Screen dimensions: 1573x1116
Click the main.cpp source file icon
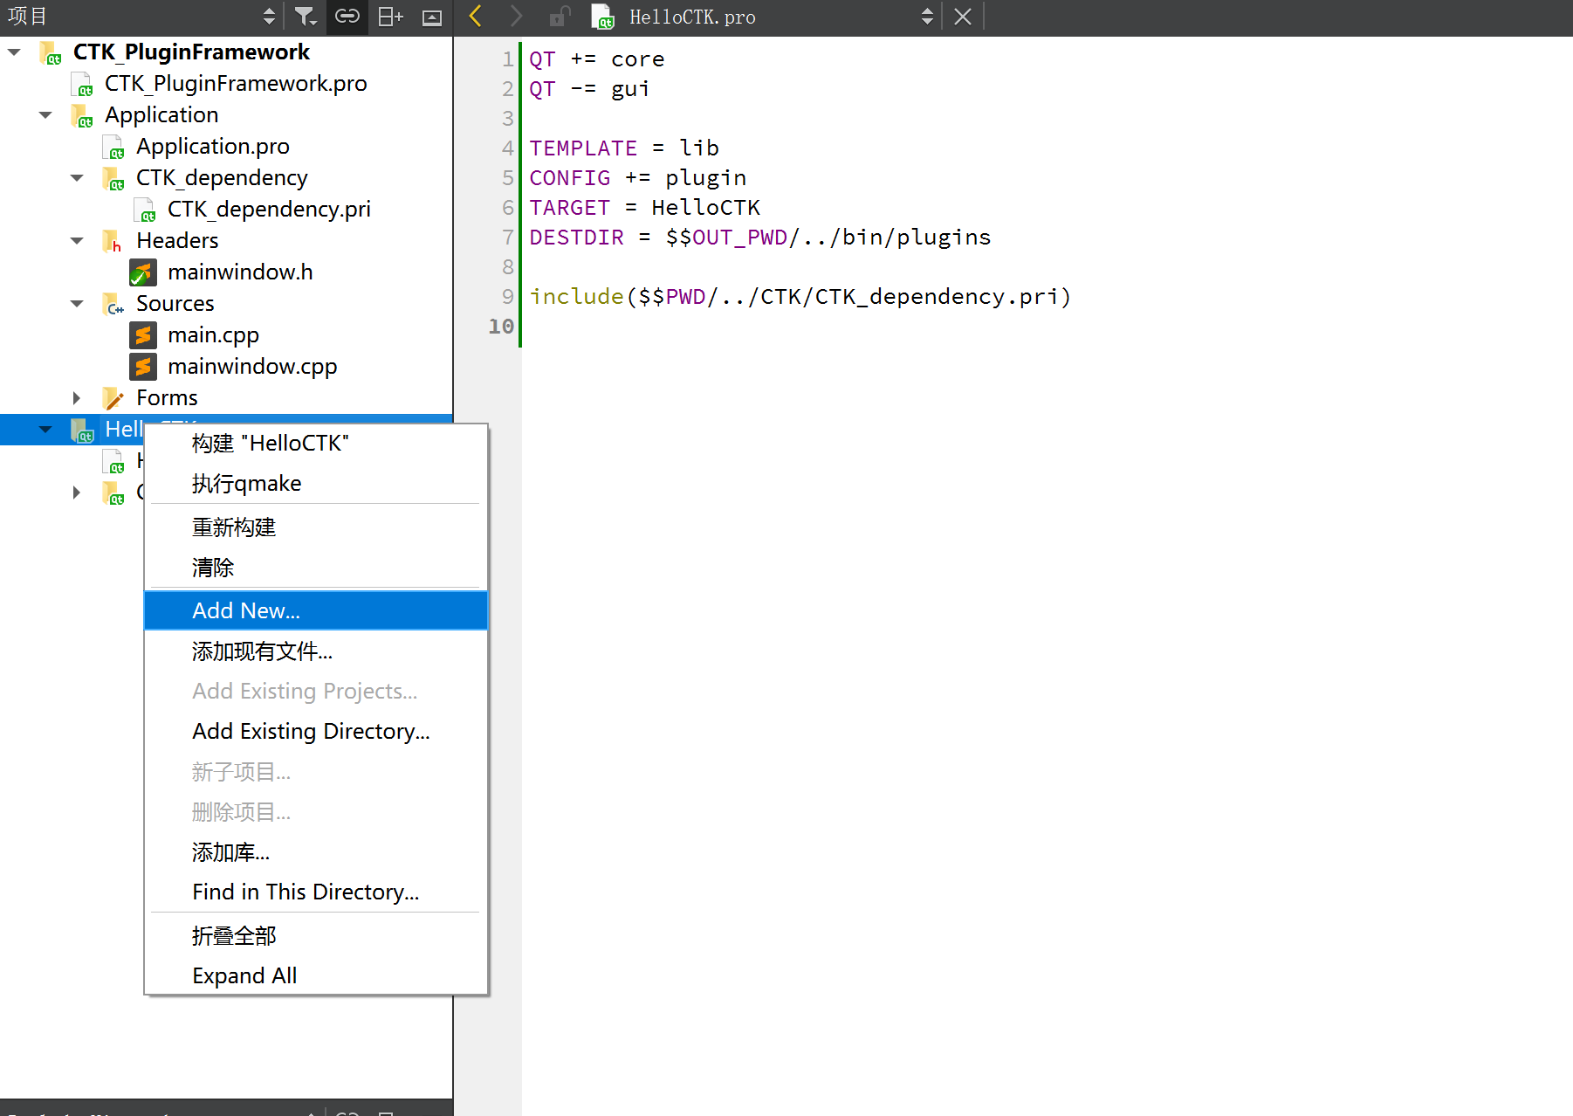[x=142, y=334]
